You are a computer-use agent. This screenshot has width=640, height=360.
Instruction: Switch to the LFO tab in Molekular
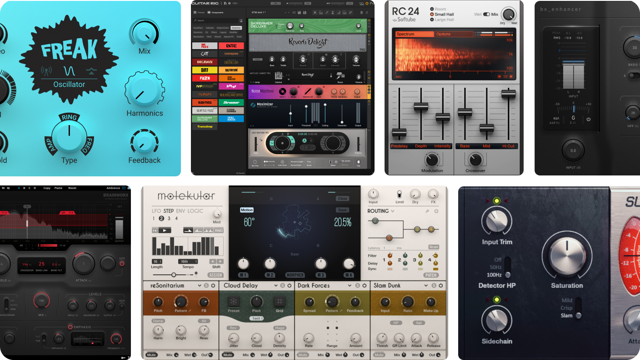point(157,211)
